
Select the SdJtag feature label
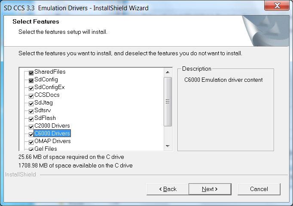pyautogui.click(x=43, y=103)
